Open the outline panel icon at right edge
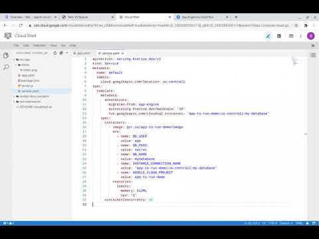Viewport: 319px width, 239px height. pos(313,55)
